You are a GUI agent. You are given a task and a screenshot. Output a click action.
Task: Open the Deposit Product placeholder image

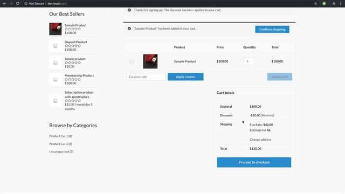coord(55,46)
